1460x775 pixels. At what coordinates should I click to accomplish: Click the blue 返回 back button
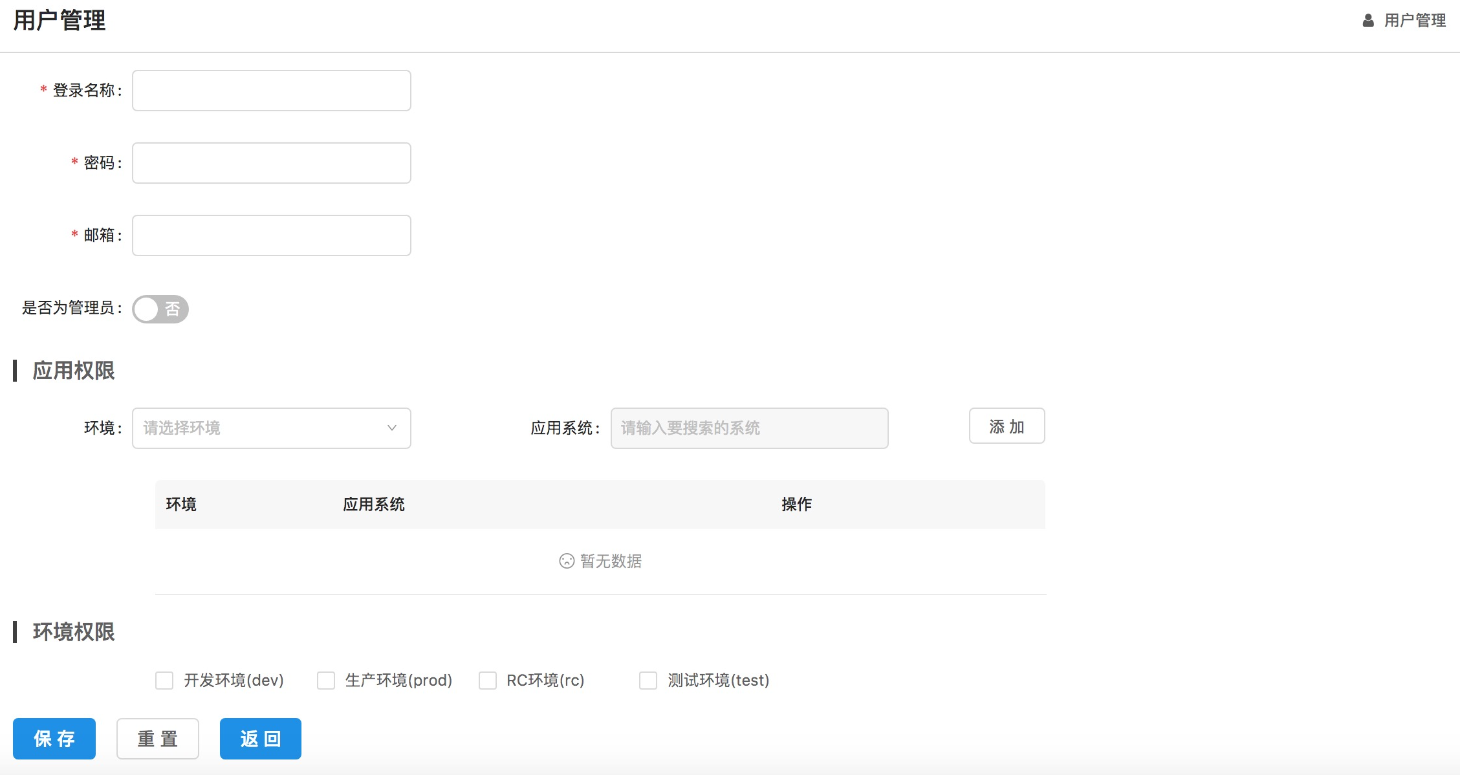pos(261,738)
